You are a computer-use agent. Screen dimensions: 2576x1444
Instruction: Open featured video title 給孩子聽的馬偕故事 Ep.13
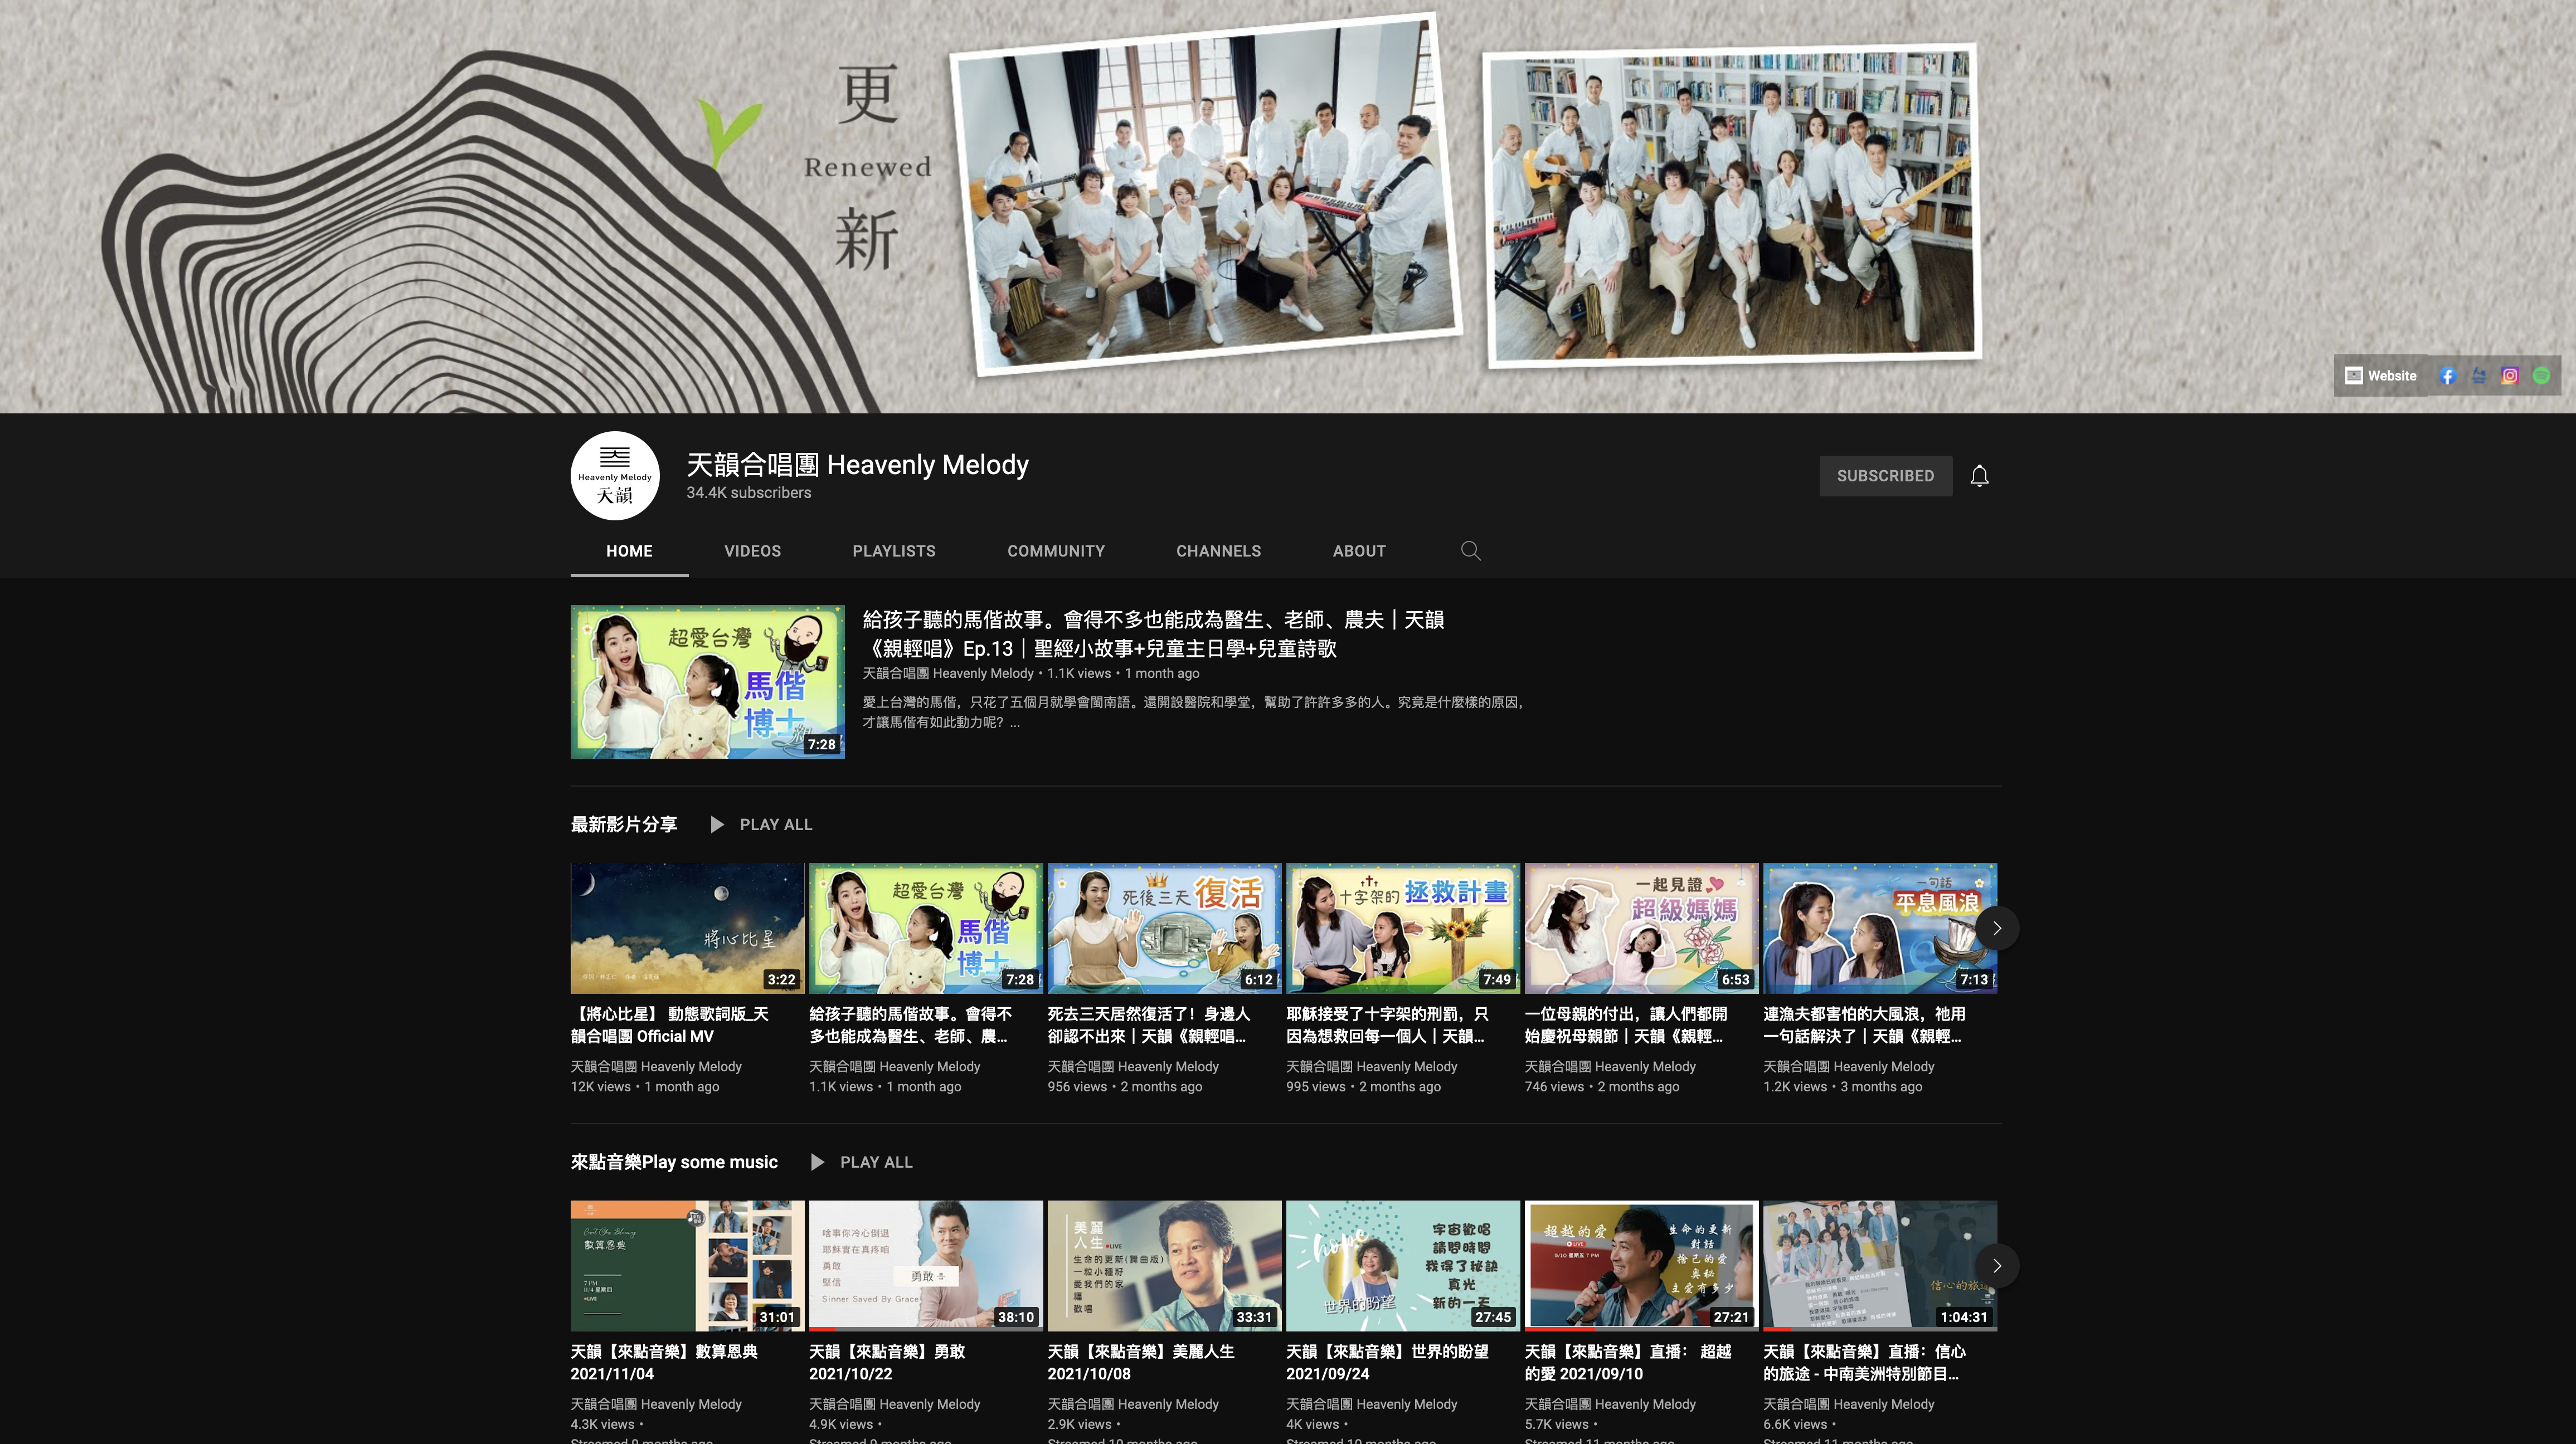pos(1153,633)
